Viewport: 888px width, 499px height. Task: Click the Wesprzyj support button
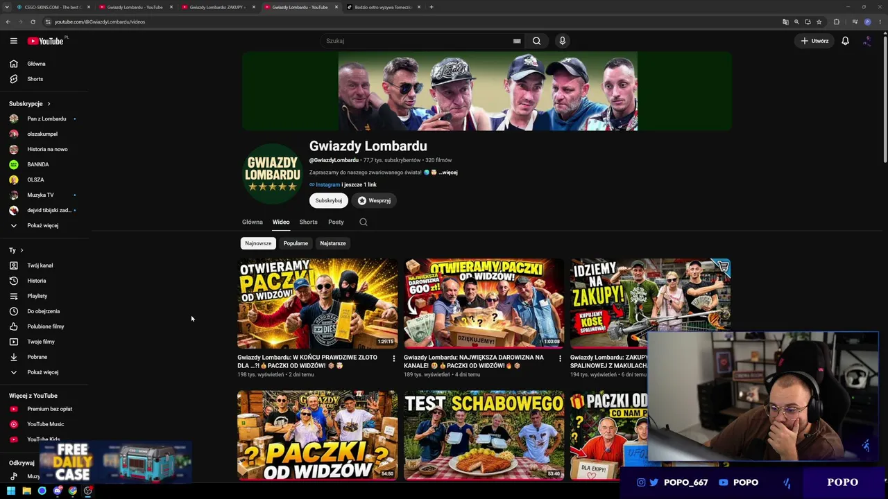375,200
